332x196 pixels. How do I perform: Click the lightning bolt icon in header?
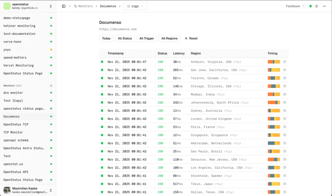tap(316, 6)
